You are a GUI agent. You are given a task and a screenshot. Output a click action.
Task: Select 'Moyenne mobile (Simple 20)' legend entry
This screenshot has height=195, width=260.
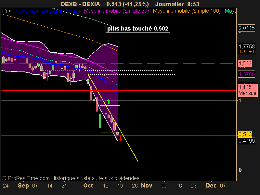point(47,11)
